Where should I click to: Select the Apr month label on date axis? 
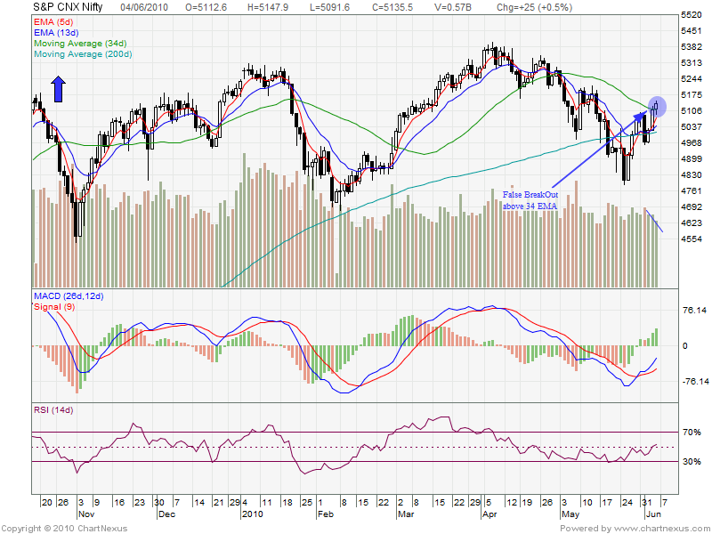click(x=489, y=514)
